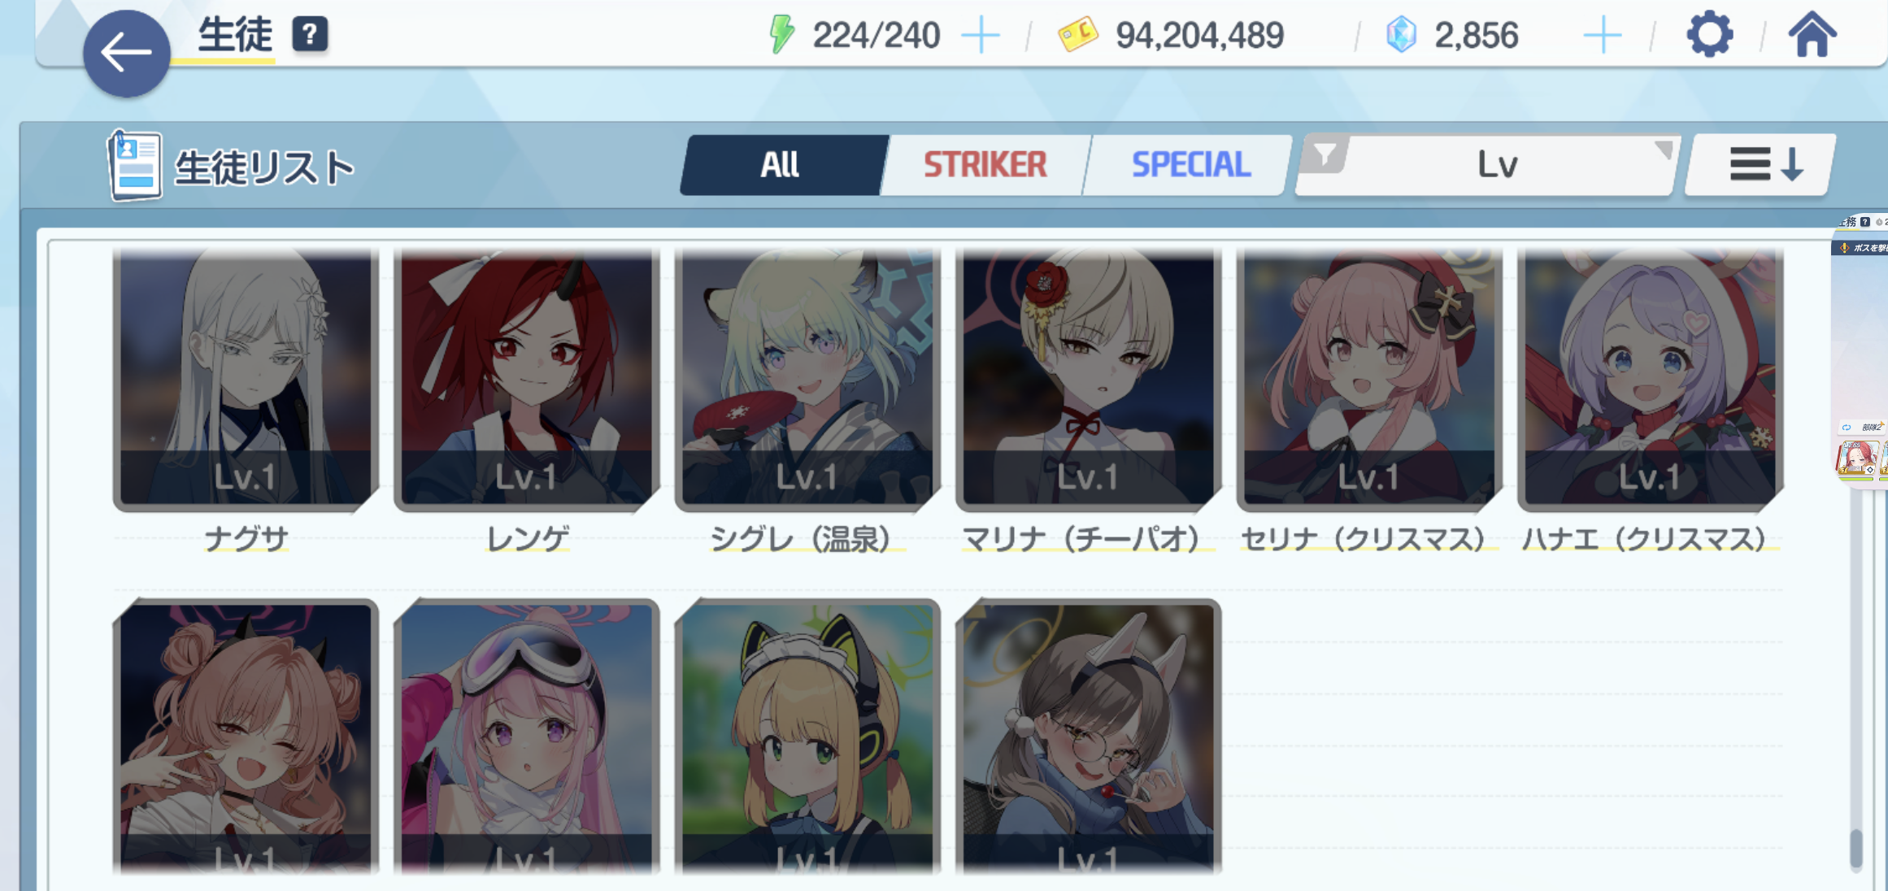Click the green energy bolt icon

click(782, 35)
